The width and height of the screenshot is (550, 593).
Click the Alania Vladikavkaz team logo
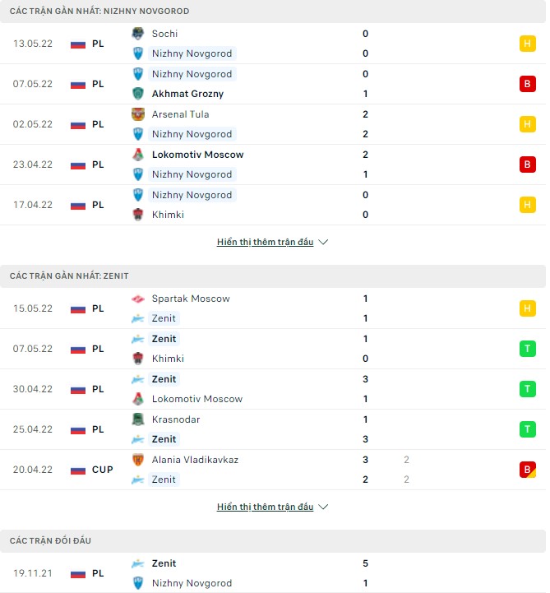click(138, 460)
